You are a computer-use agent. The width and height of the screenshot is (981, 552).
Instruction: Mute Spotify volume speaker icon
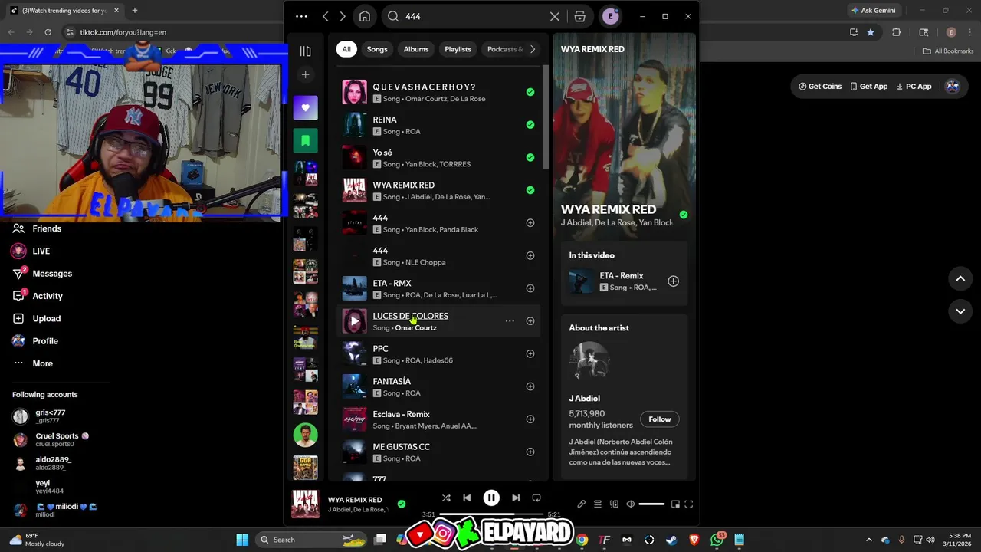pos(630,504)
